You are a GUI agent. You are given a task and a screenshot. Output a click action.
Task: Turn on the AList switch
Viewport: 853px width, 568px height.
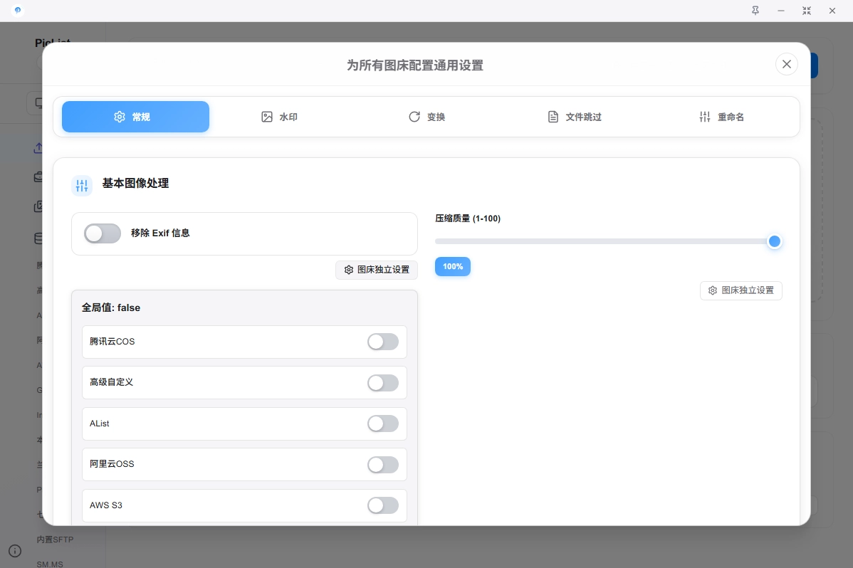[383, 424]
